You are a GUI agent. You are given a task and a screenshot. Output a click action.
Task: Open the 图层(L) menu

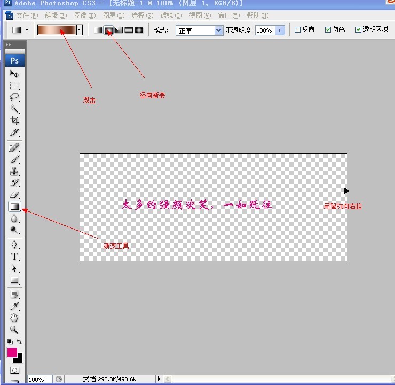[114, 15]
